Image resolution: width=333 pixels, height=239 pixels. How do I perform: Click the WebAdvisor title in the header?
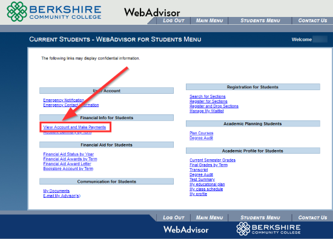click(x=152, y=13)
